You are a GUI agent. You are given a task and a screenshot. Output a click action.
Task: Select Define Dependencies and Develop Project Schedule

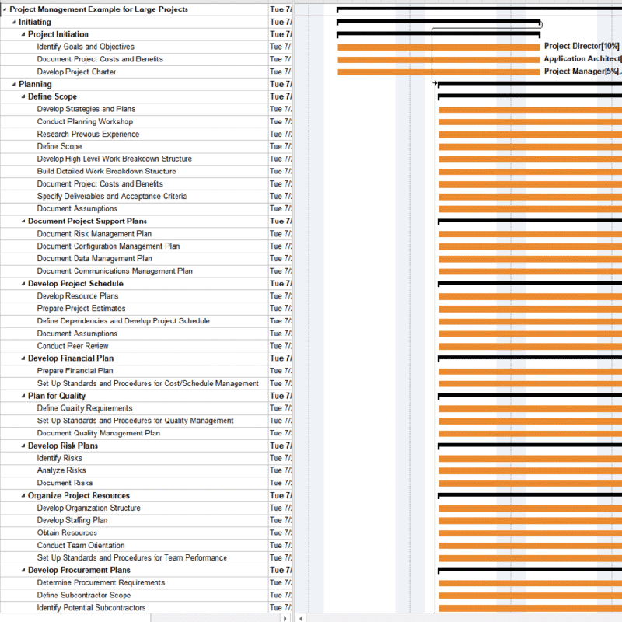(123, 321)
